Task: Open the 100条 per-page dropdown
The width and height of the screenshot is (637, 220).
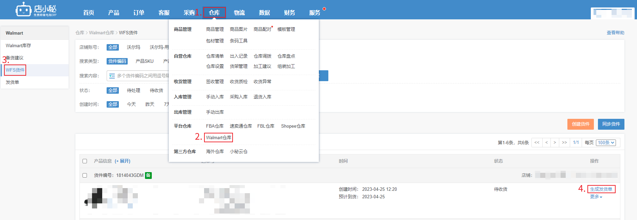Action: coord(606,143)
